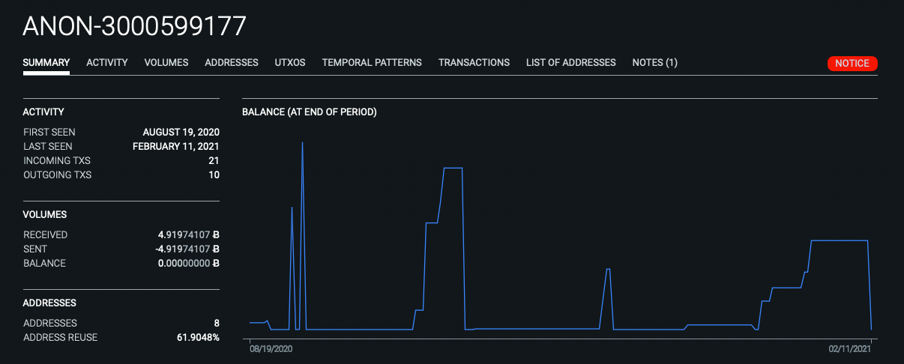
Task: Click the received amount 4.91974107
Action: [x=184, y=235]
